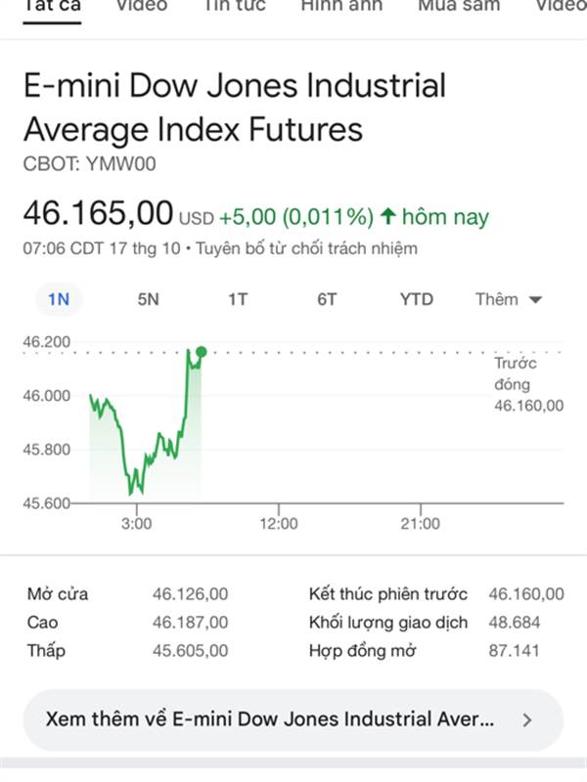
Task: Open Tuyên bố từ chối trách nhiệm link
Action: [x=306, y=248]
